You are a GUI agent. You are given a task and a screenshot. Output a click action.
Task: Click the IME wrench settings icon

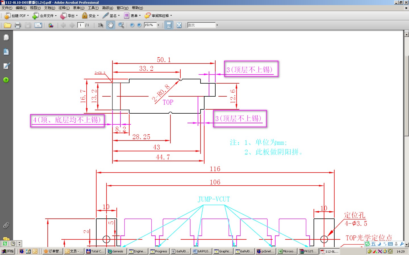(x=402, y=244)
